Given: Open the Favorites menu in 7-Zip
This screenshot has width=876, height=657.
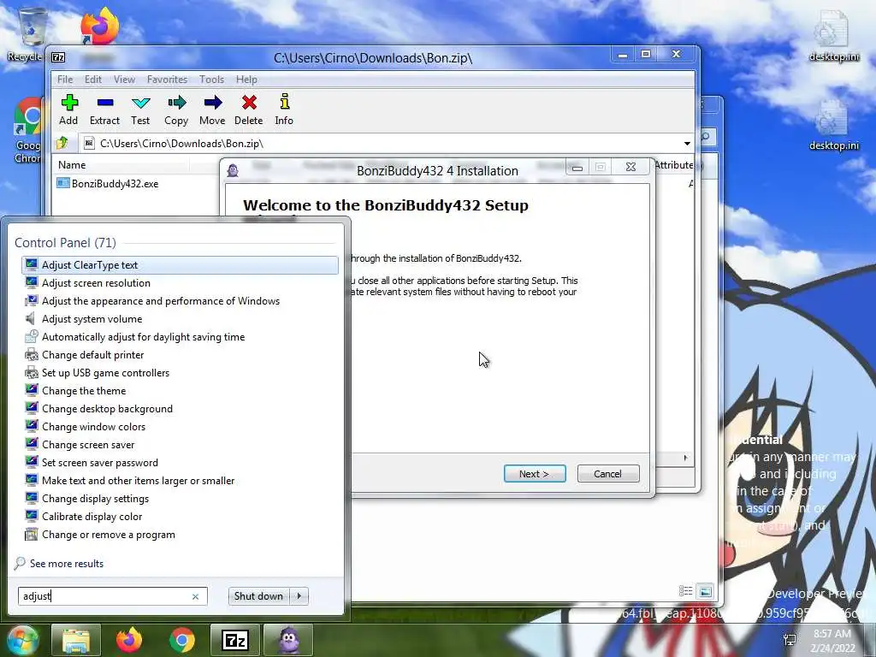Looking at the screenshot, I should (x=167, y=80).
